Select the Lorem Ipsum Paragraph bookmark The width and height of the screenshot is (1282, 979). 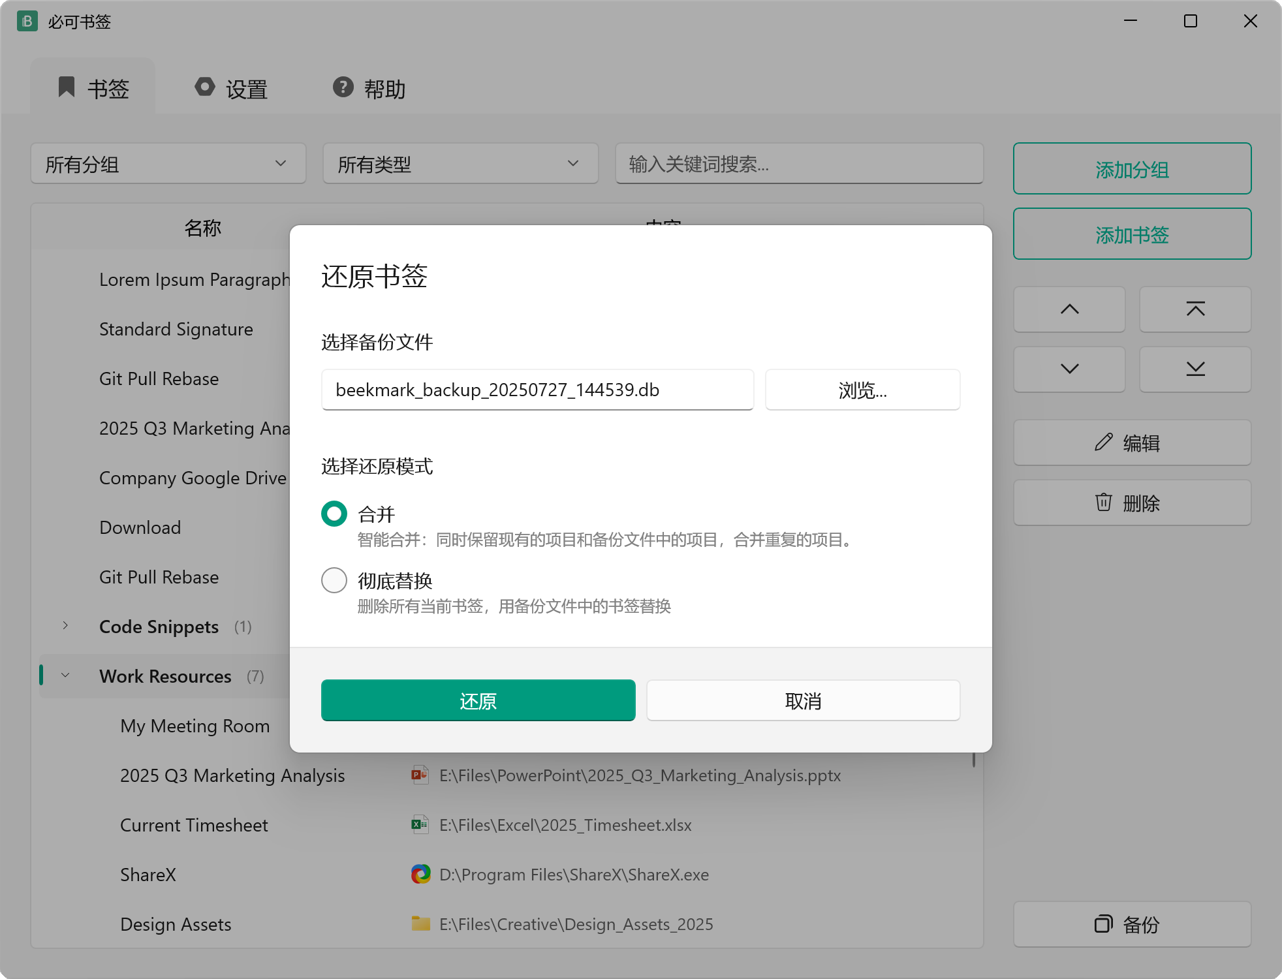pyautogui.click(x=195, y=279)
